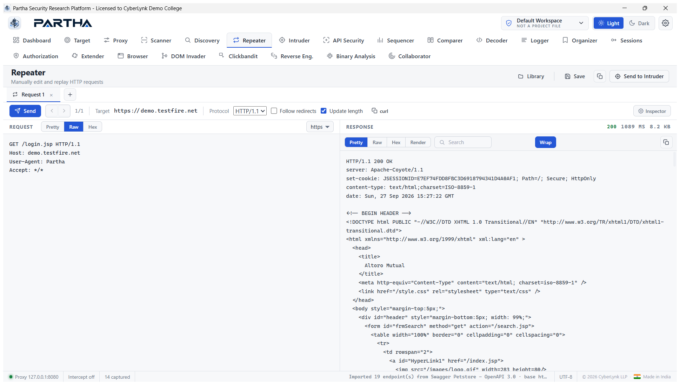Image resolution: width=680 pixels, height=385 pixels.
Task: Open the DOM Invader module
Action: [184, 56]
